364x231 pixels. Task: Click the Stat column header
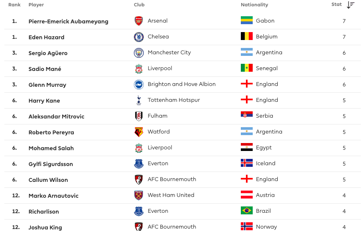click(336, 5)
